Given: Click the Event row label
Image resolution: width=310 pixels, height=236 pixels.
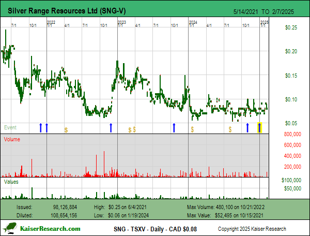Looking at the screenshot, I should coord(10,127).
